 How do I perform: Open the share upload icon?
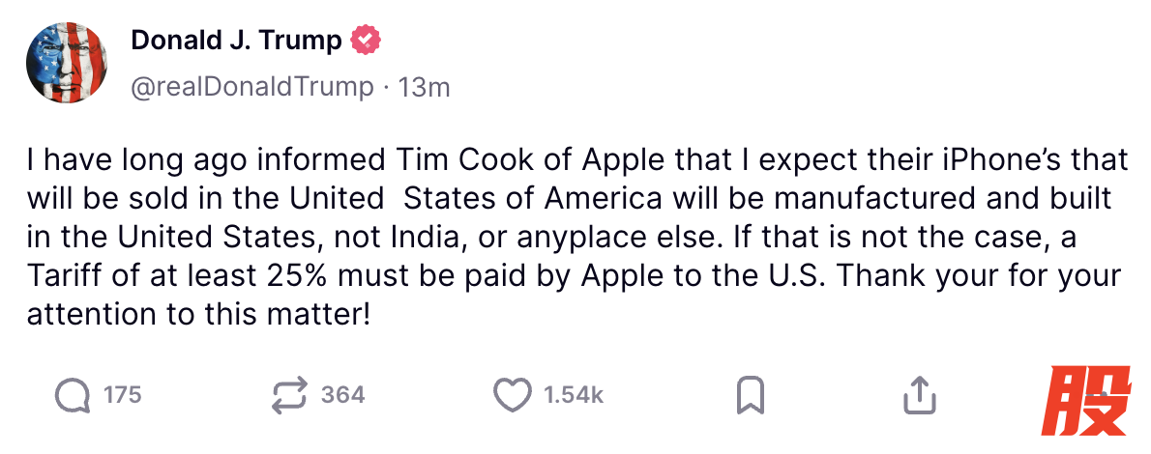919,395
